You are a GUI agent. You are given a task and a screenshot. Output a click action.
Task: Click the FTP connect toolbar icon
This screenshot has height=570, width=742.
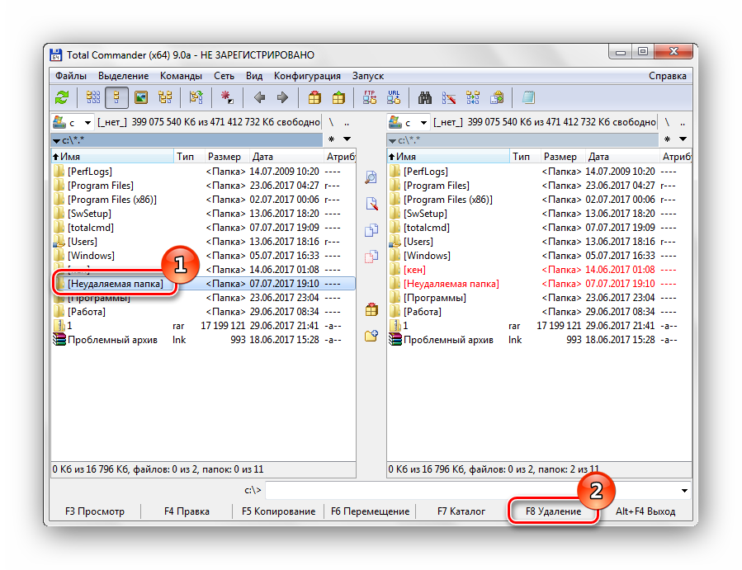point(370,97)
